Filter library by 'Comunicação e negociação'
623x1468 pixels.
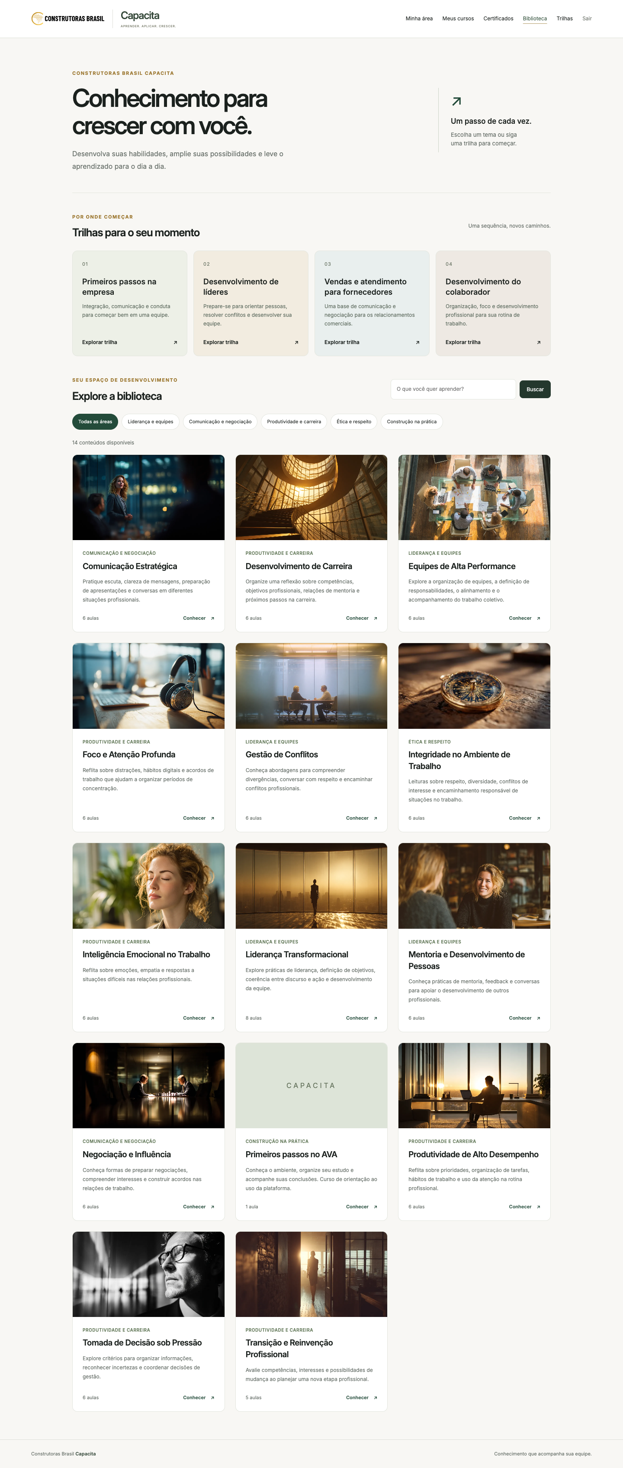pos(220,422)
